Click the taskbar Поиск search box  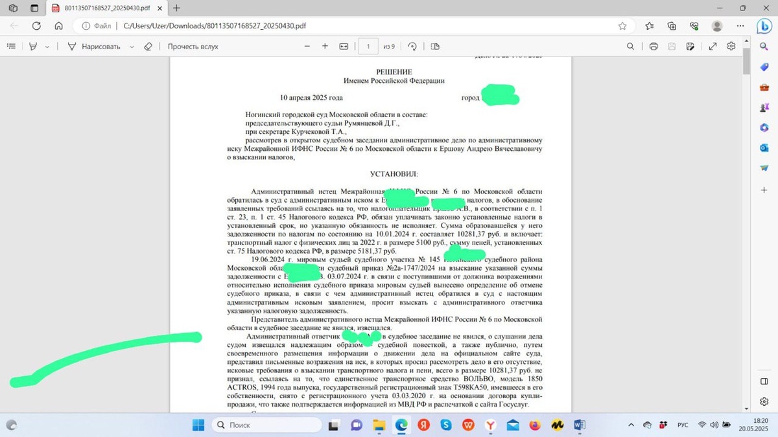pos(266,425)
